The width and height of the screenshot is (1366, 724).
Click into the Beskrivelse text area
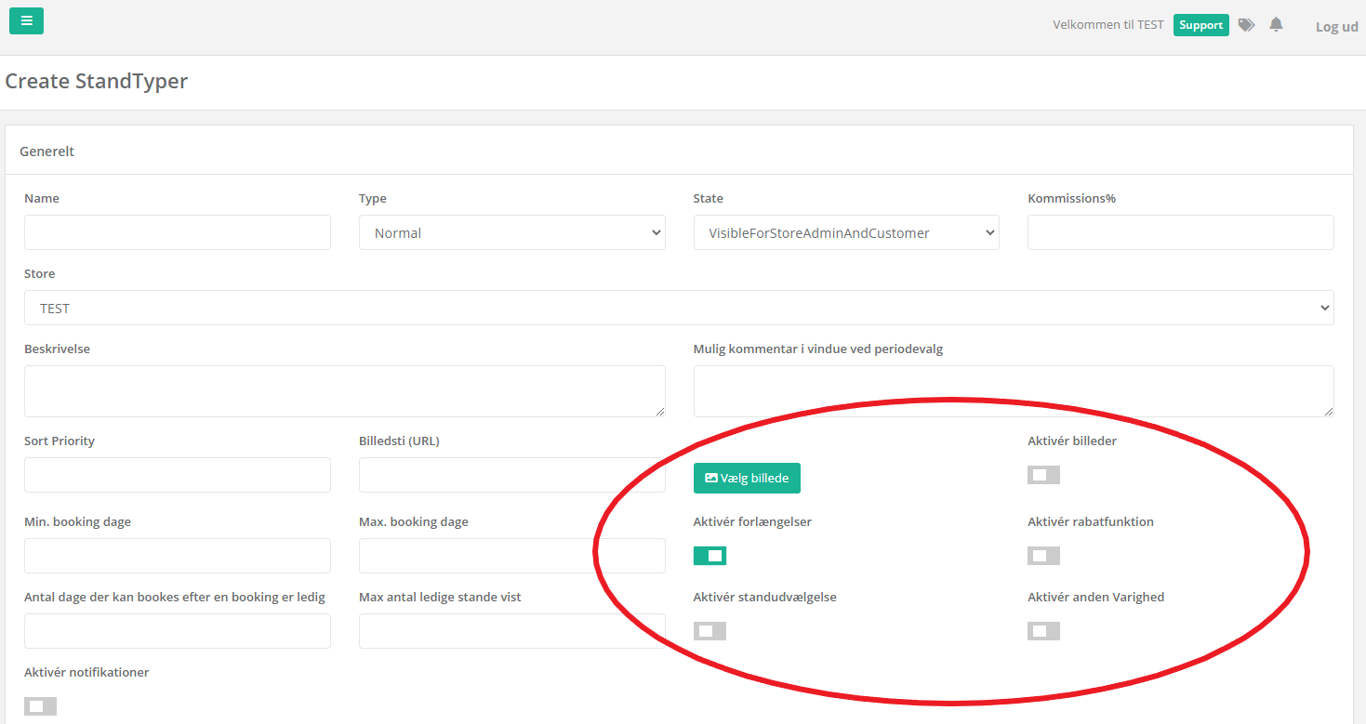tap(344, 390)
